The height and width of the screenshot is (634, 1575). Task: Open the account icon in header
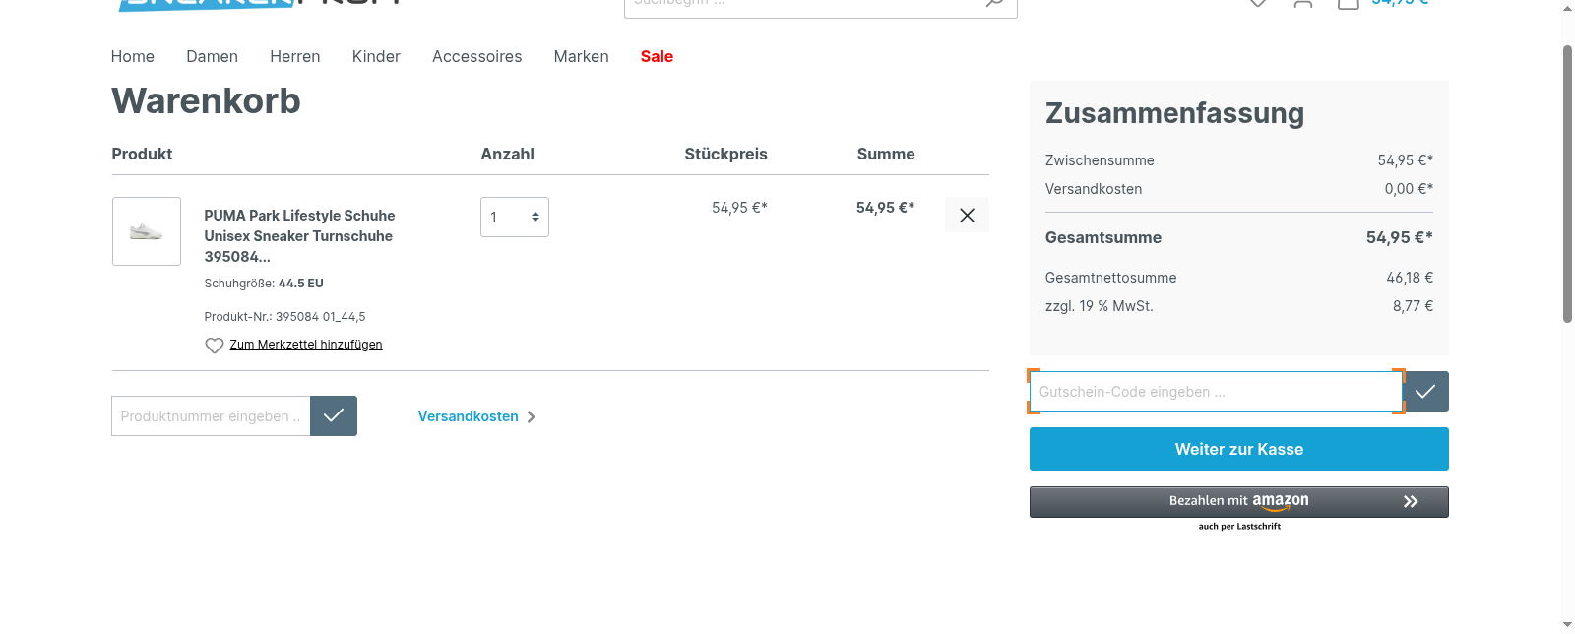click(x=1303, y=4)
